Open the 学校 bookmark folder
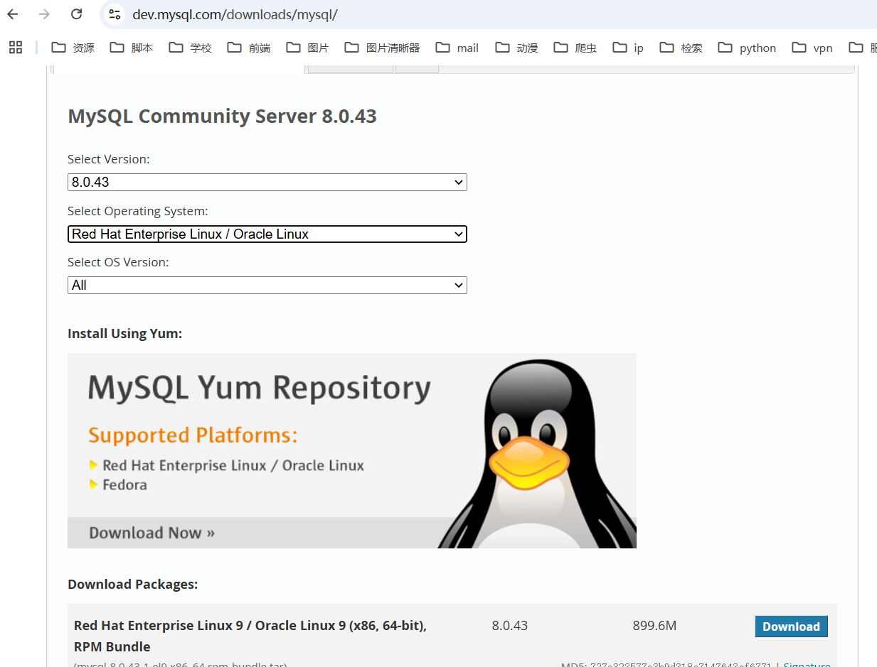This screenshot has width=877, height=667. click(191, 48)
